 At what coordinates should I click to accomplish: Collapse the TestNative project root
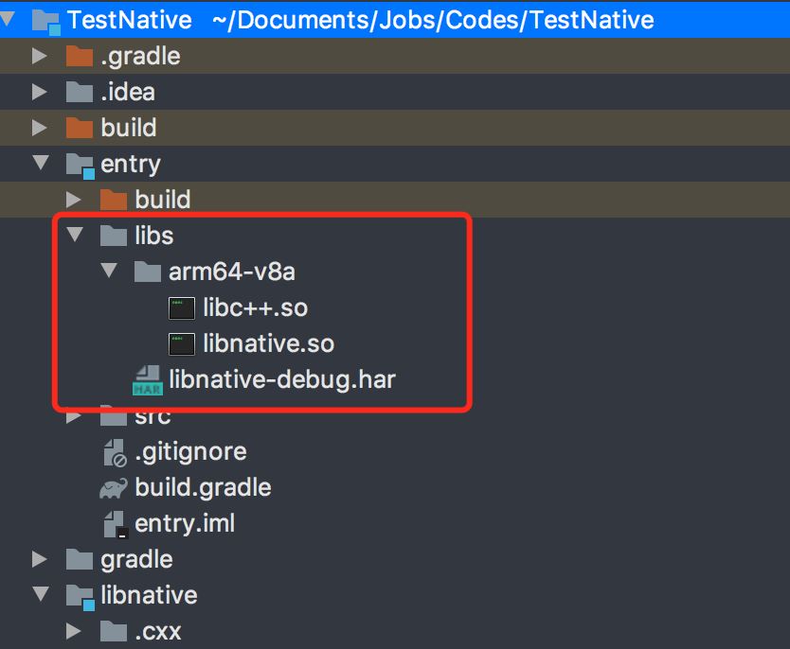9,20
